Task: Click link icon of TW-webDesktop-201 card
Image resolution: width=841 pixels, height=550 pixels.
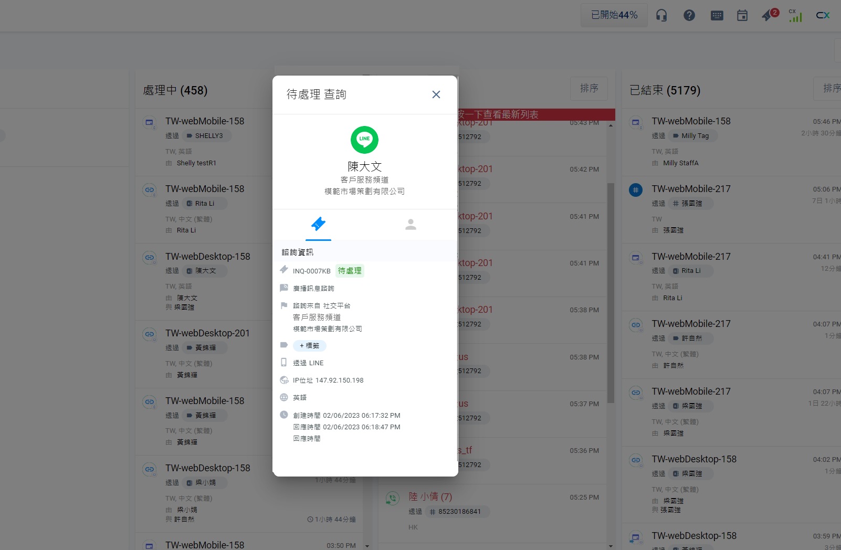Action: click(150, 334)
